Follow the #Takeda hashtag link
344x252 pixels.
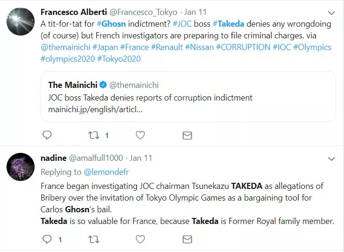[x=229, y=23]
